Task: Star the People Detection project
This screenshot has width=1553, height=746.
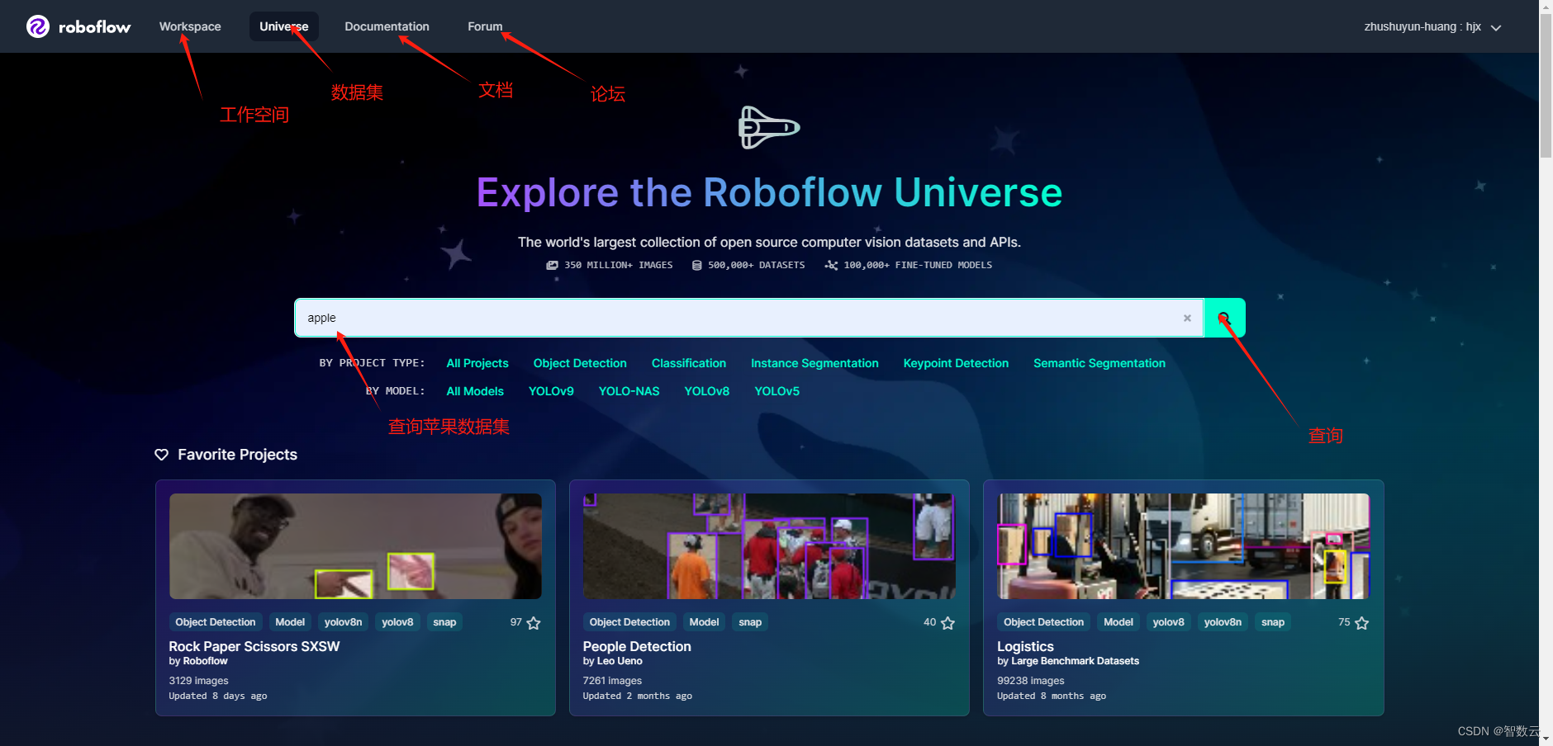Action: coord(947,623)
